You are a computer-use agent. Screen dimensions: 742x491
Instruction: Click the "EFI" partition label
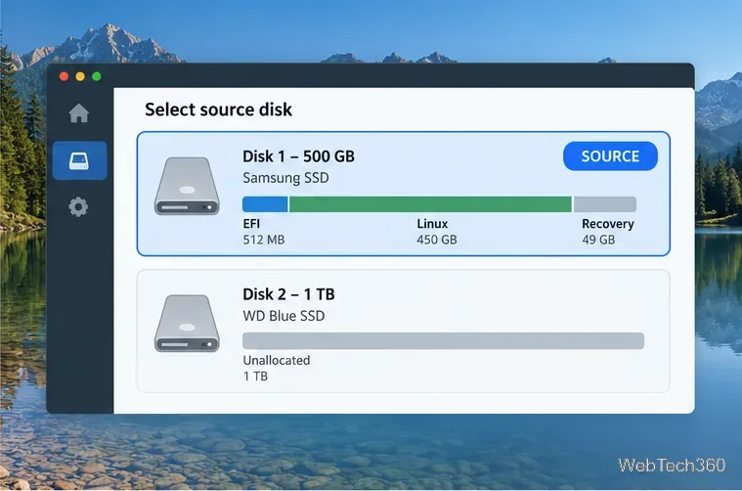coord(251,223)
